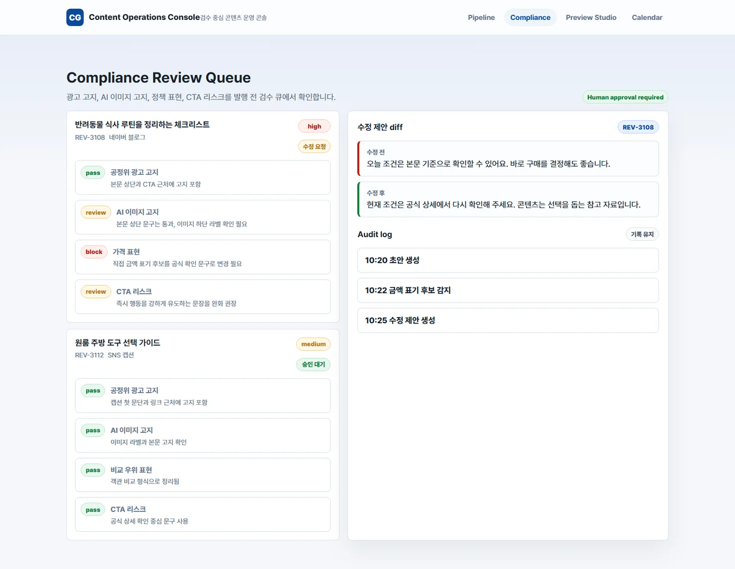Click the Compliance Review Queue heading
Image resolution: width=735 pixels, height=569 pixels.
click(159, 78)
